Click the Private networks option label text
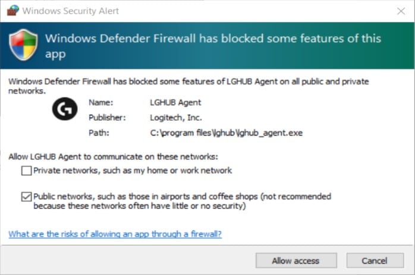This screenshot has width=415, height=275. pyautogui.click(x=133, y=170)
